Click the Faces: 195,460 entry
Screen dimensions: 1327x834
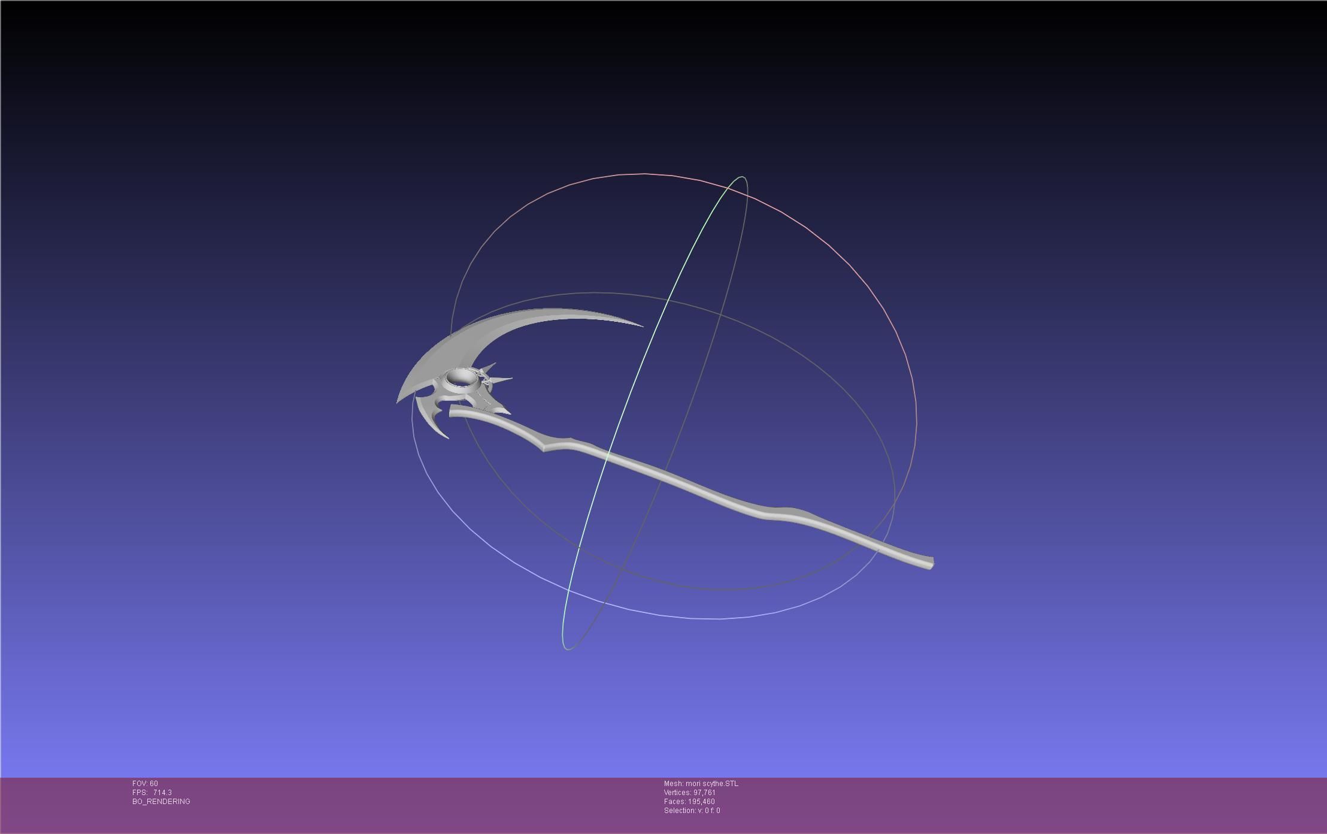(x=689, y=802)
